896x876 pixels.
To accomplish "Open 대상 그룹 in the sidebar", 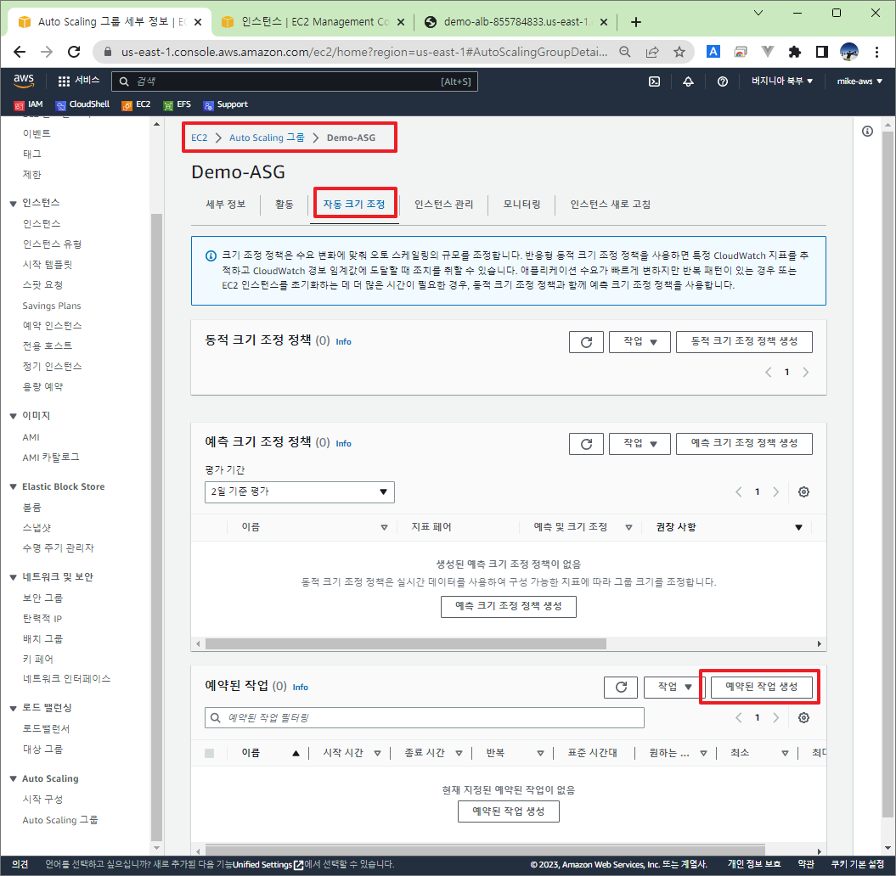I will [42, 750].
